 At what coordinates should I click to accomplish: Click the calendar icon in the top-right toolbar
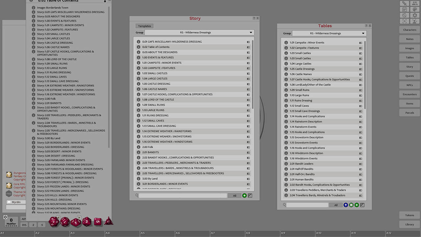(405, 9)
